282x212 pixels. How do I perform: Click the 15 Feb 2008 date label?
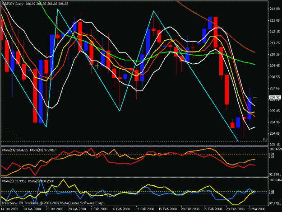167,209
